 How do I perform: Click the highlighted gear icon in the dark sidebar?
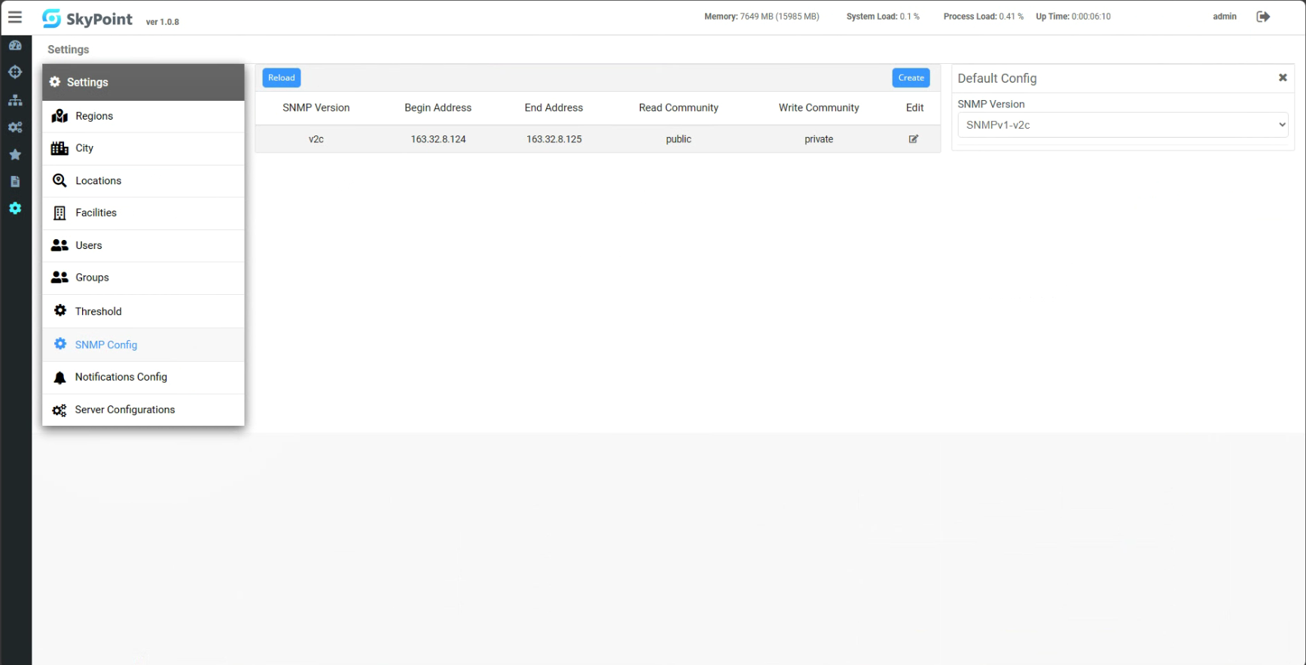(x=15, y=208)
